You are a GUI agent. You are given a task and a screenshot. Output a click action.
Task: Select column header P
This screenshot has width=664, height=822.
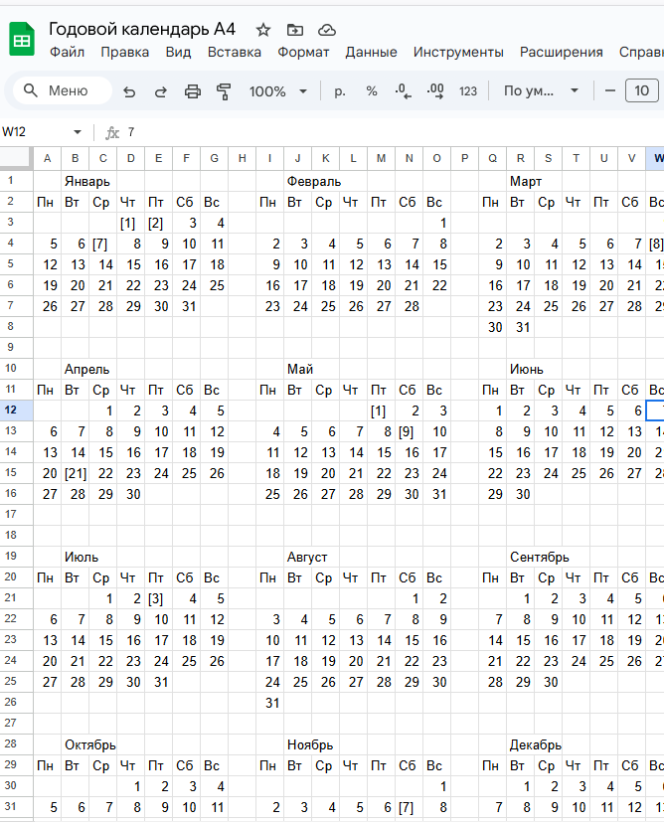tap(465, 158)
